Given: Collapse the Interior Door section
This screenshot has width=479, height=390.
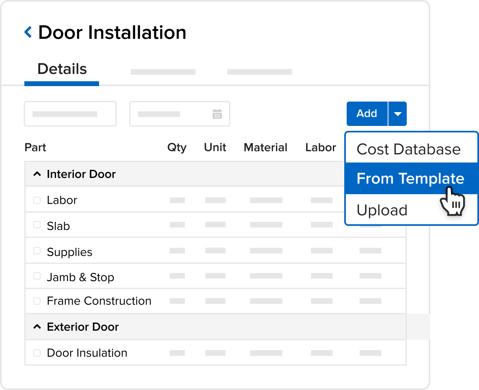Looking at the screenshot, I should [x=37, y=174].
